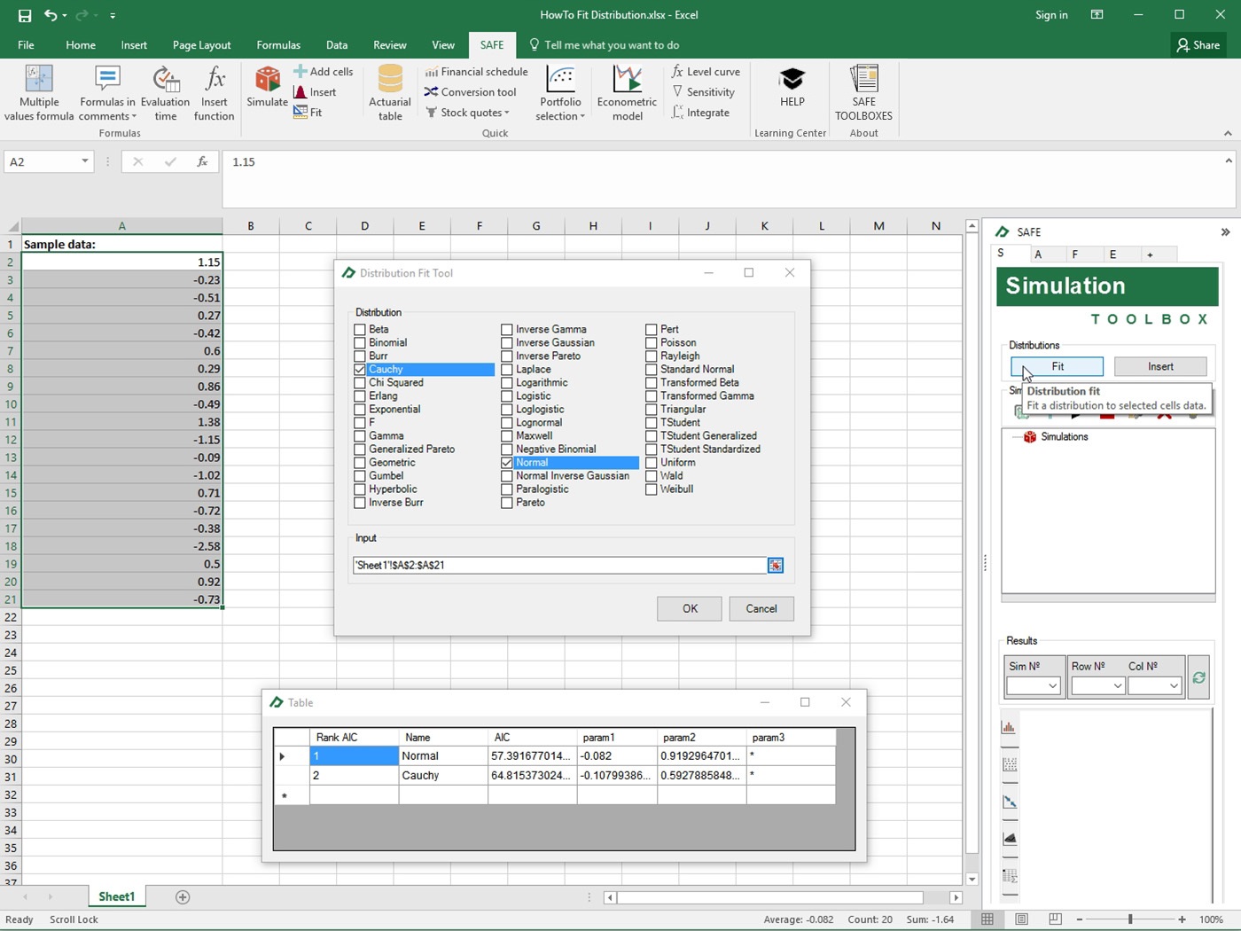Image resolution: width=1241 pixels, height=931 pixels.
Task: Switch to Page Break Preview view icon
Action: click(1055, 919)
